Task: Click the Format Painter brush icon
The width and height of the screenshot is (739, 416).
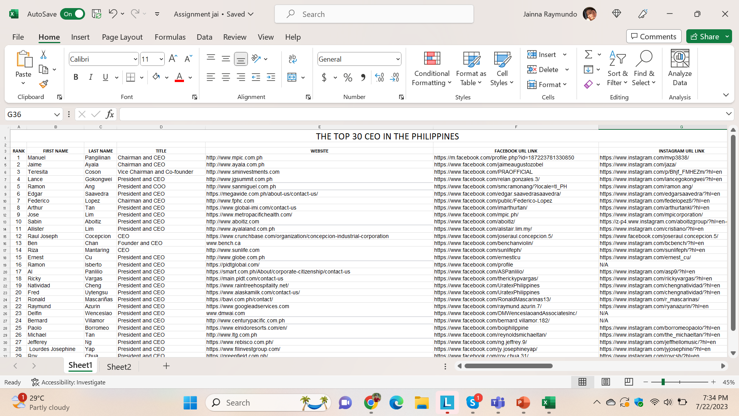Action: 43,84
